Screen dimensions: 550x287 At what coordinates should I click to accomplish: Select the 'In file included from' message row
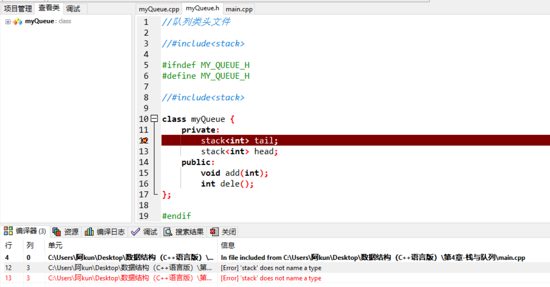(275, 258)
